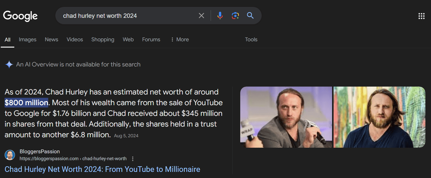Open result options via the three-dot icon
431x178 pixels.
(133, 159)
